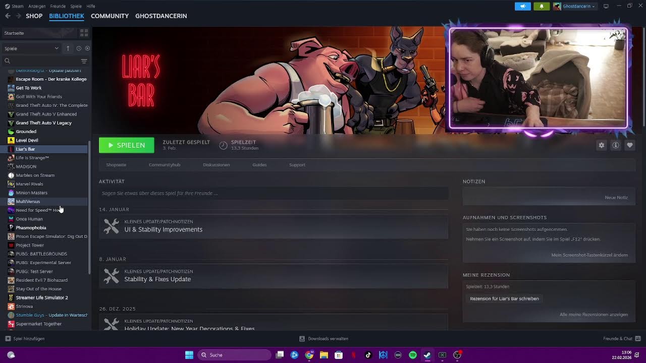Open Steam announcements megaphone

pos(523,6)
